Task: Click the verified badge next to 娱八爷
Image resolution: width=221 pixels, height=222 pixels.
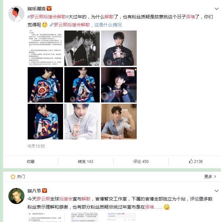Action: [44, 191]
